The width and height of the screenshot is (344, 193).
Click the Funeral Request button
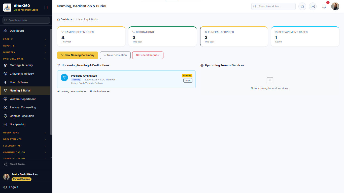148,55
